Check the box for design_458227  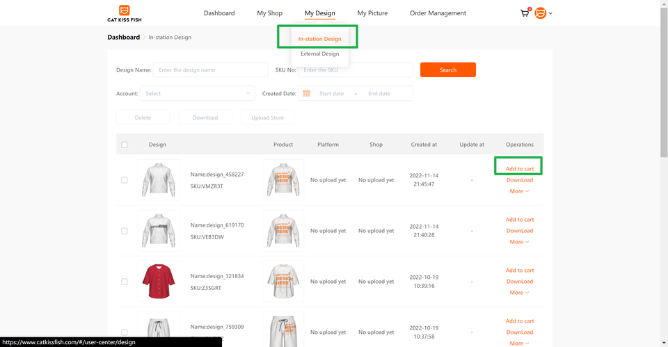[125, 180]
